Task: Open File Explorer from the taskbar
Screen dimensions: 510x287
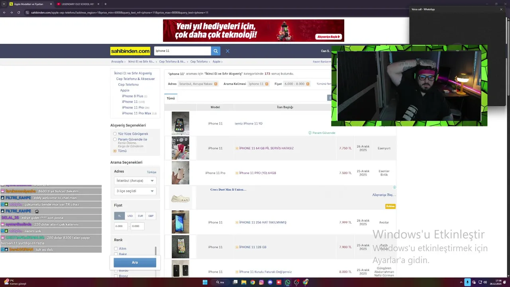Action: coord(244,282)
